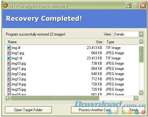Click the Process Another Card button
This screenshot has width=148, height=117.
point(94,110)
